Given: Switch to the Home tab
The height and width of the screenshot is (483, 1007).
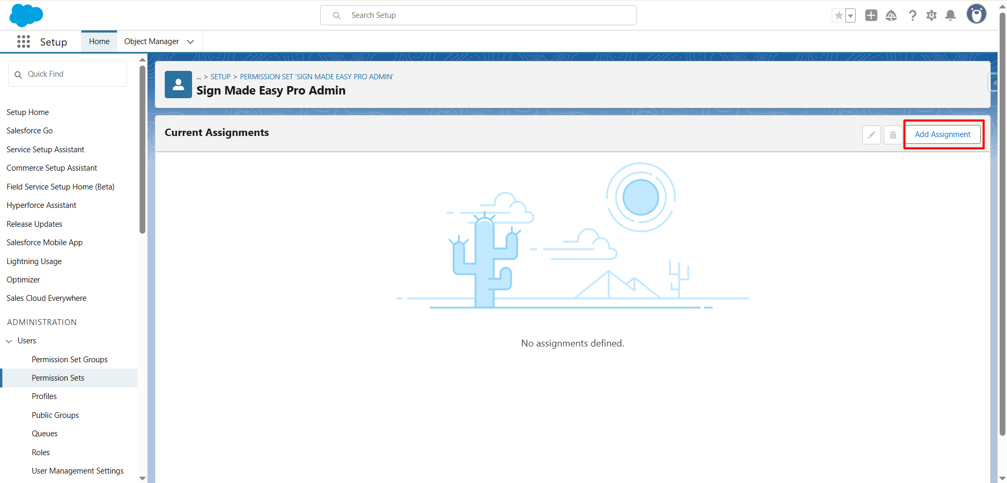Looking at the screenshot, I should click(x=99, y=41).
